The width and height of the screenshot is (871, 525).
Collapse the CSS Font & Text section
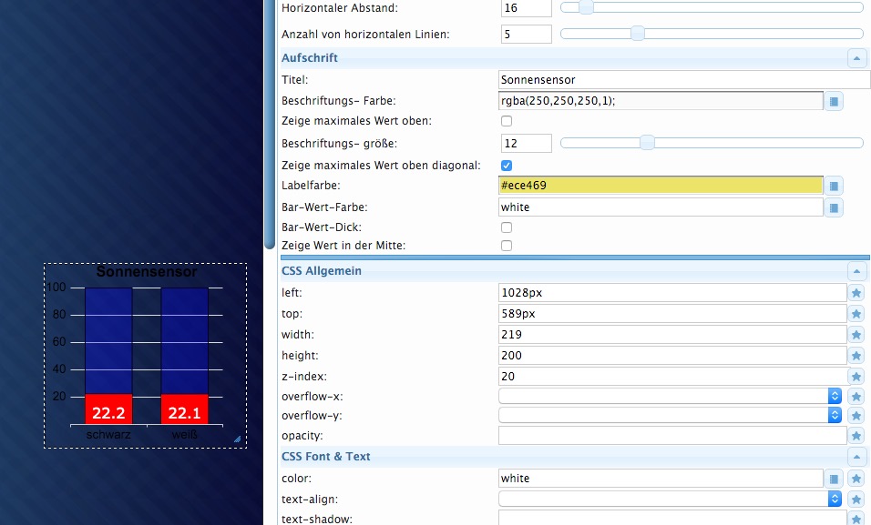[856, 458]
